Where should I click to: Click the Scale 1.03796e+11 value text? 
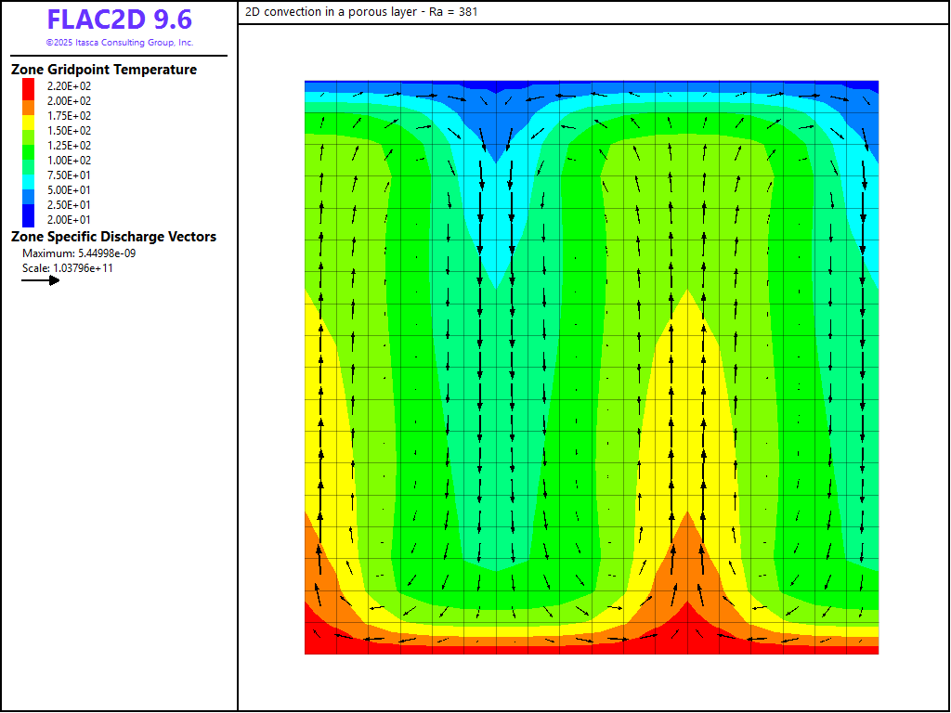coord(67,268)
